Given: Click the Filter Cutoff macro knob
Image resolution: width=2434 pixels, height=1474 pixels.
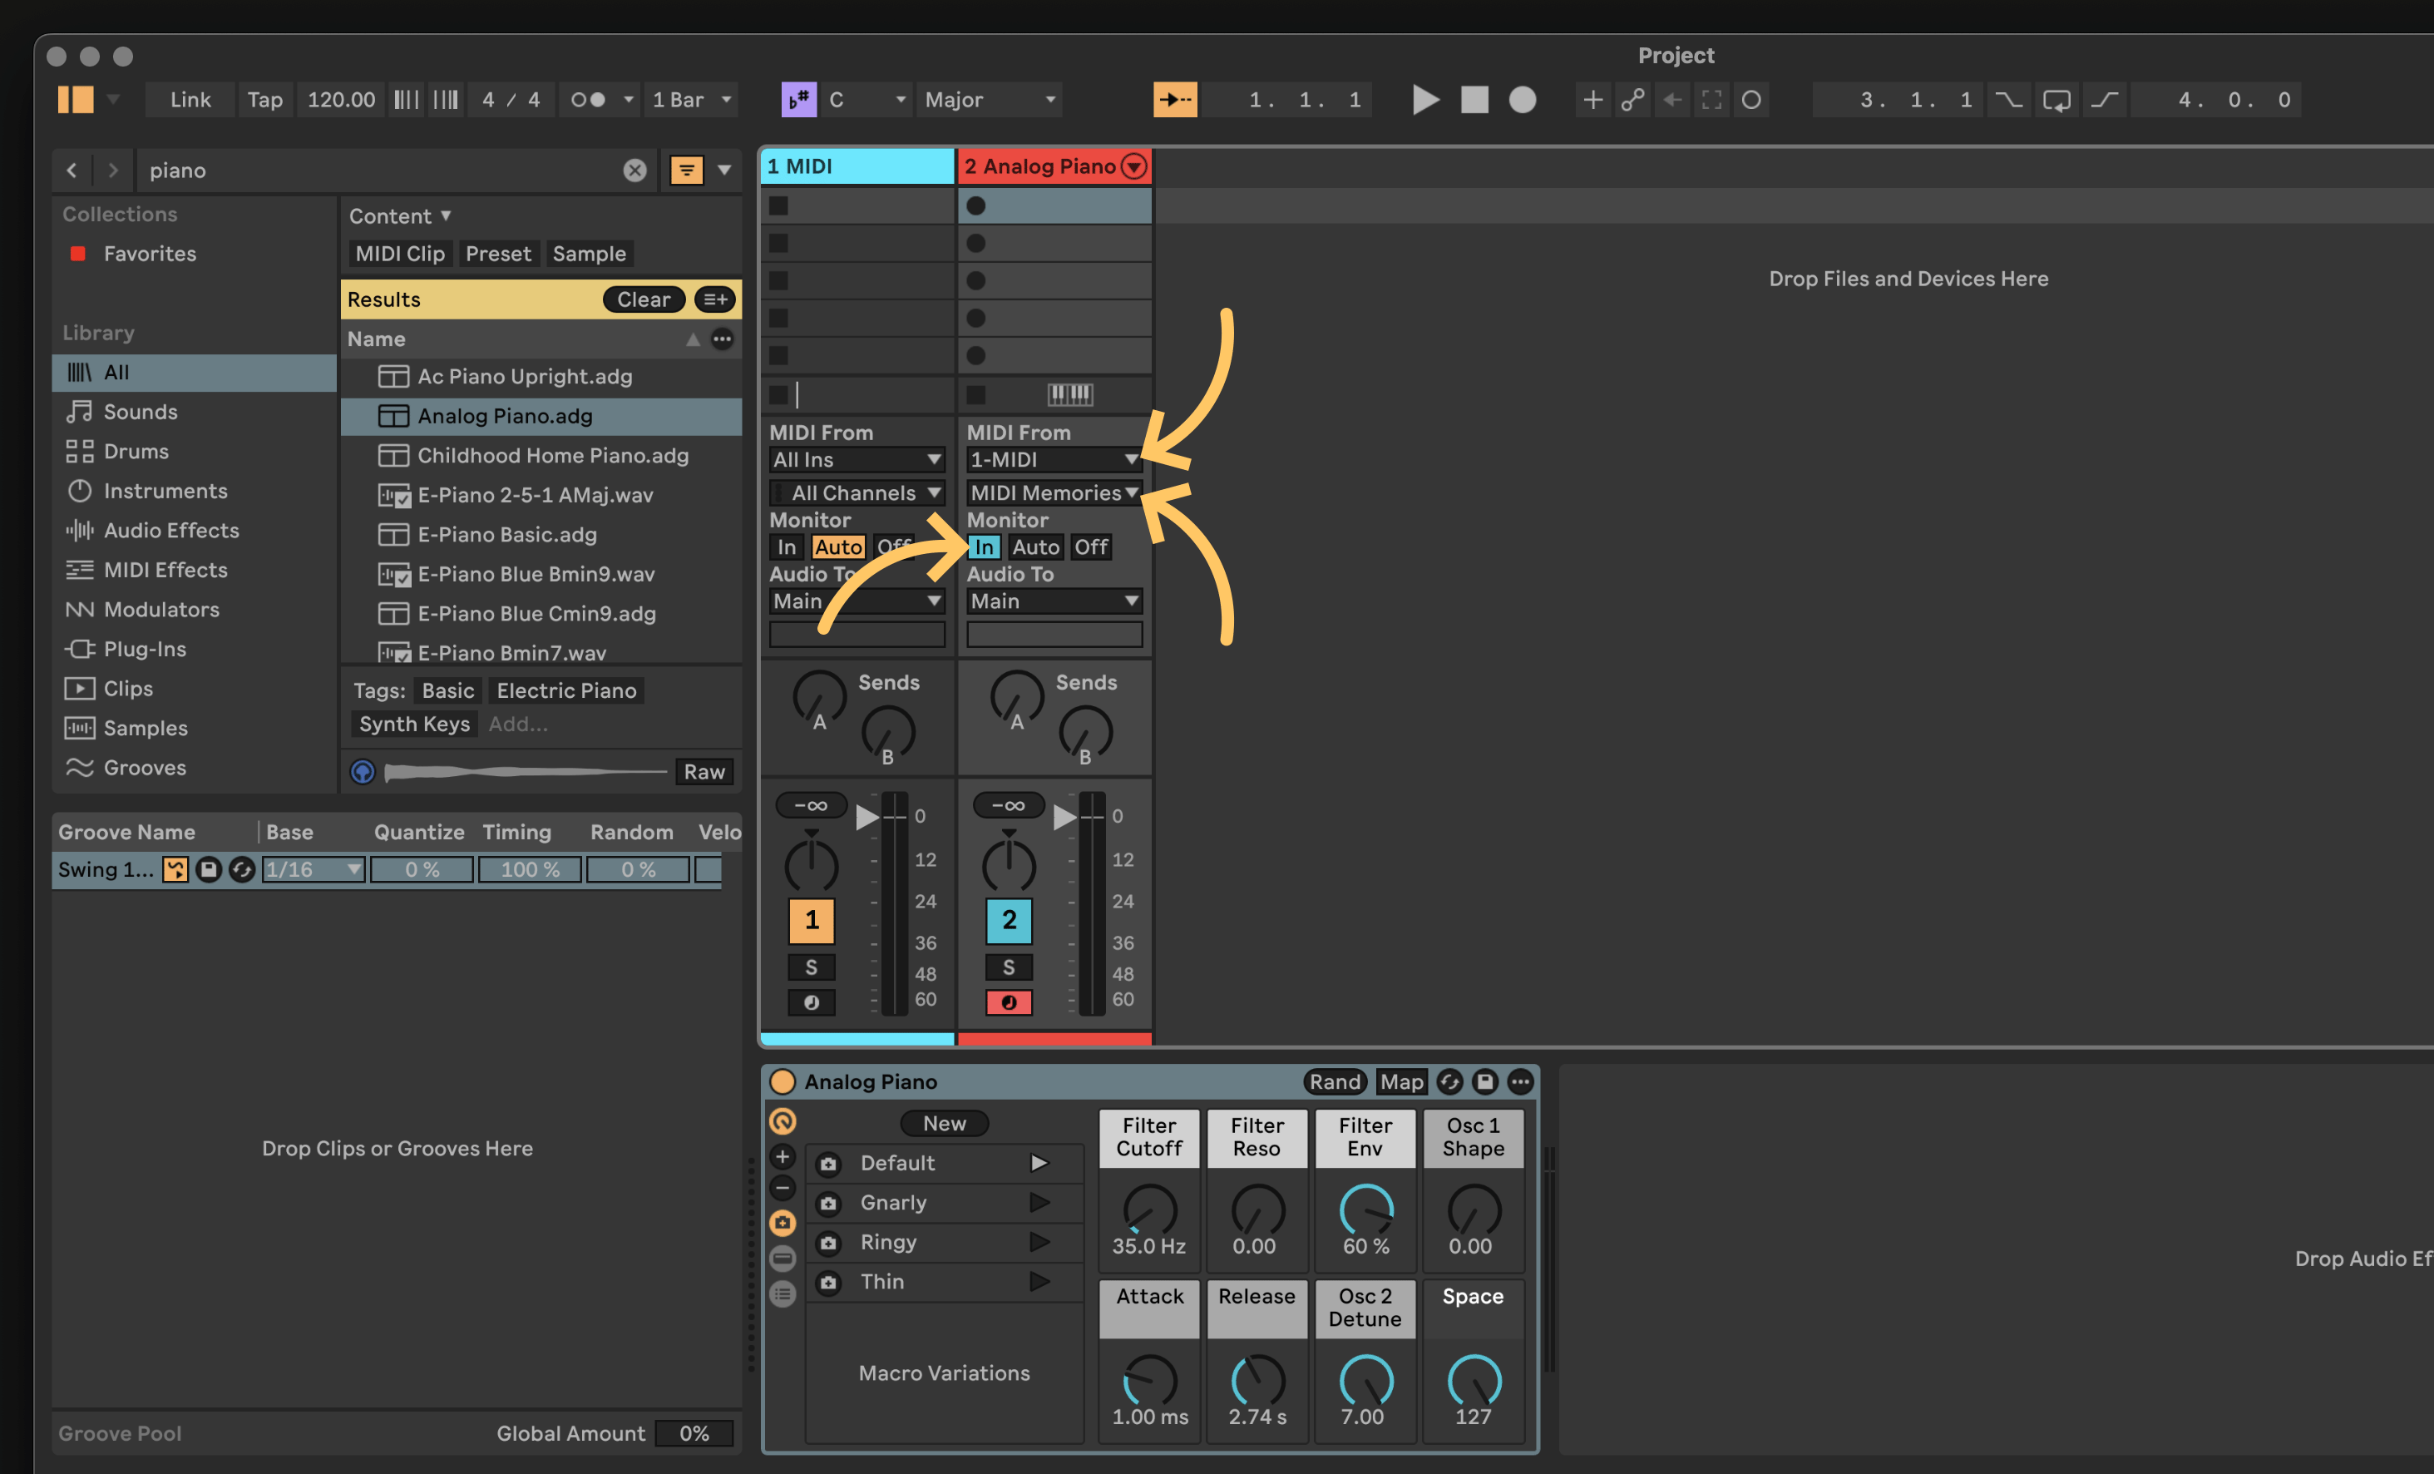Looking at the screenshot, I should [x=1150, y=1210].
